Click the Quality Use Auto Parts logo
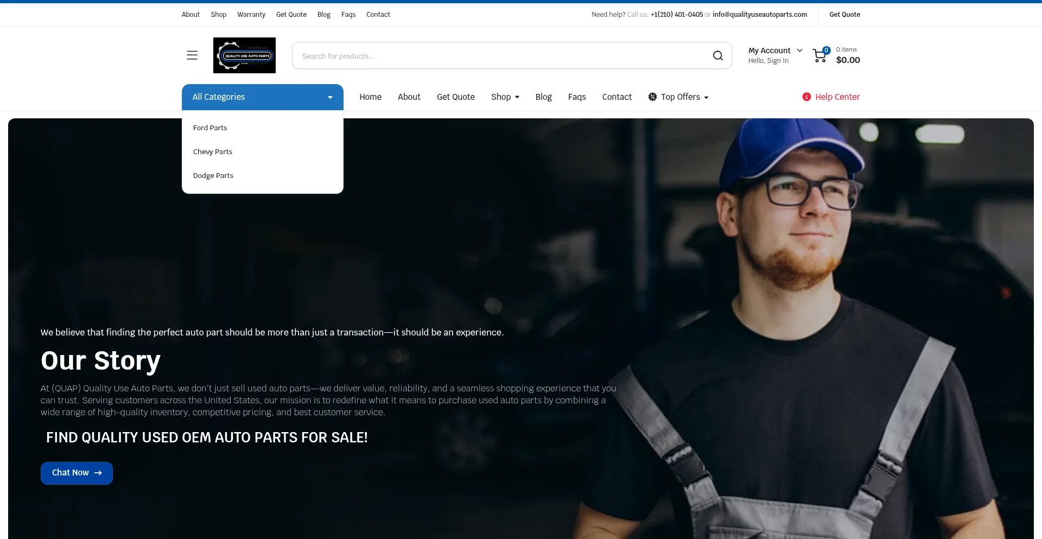The width and height of the screenshot is (1042, 539). (244, 55)
